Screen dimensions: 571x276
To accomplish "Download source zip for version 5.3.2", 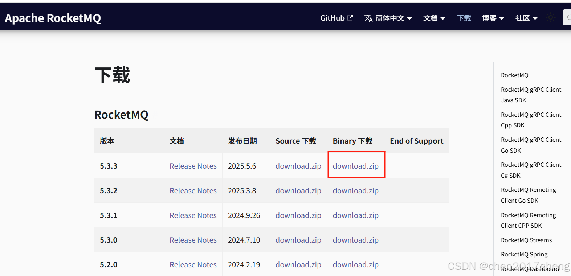I will 298,191.
